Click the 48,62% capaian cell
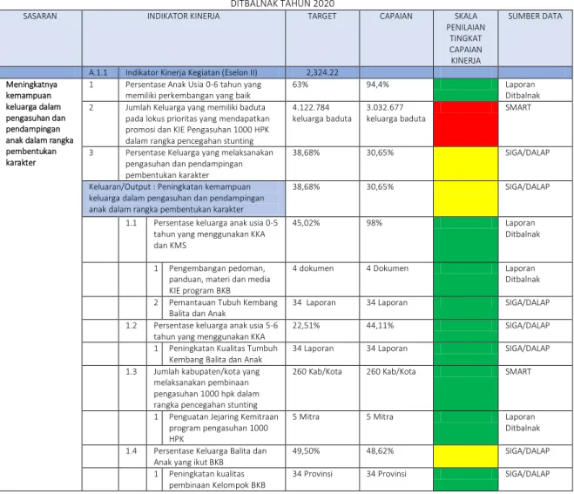The height and width of the screenshot is (494, 574). (x=396, y=457)
